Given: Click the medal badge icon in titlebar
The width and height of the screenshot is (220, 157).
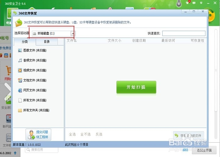Looking at the screenshot, I should pos(179,3).
